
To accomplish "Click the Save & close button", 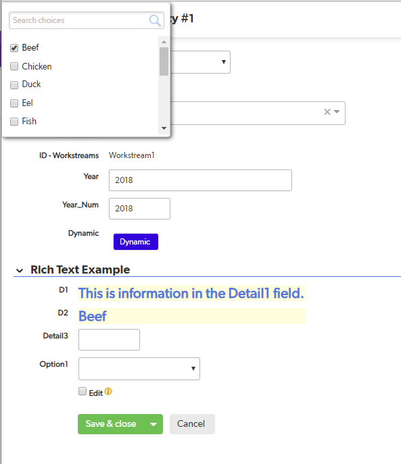I will tap(112, 424).
